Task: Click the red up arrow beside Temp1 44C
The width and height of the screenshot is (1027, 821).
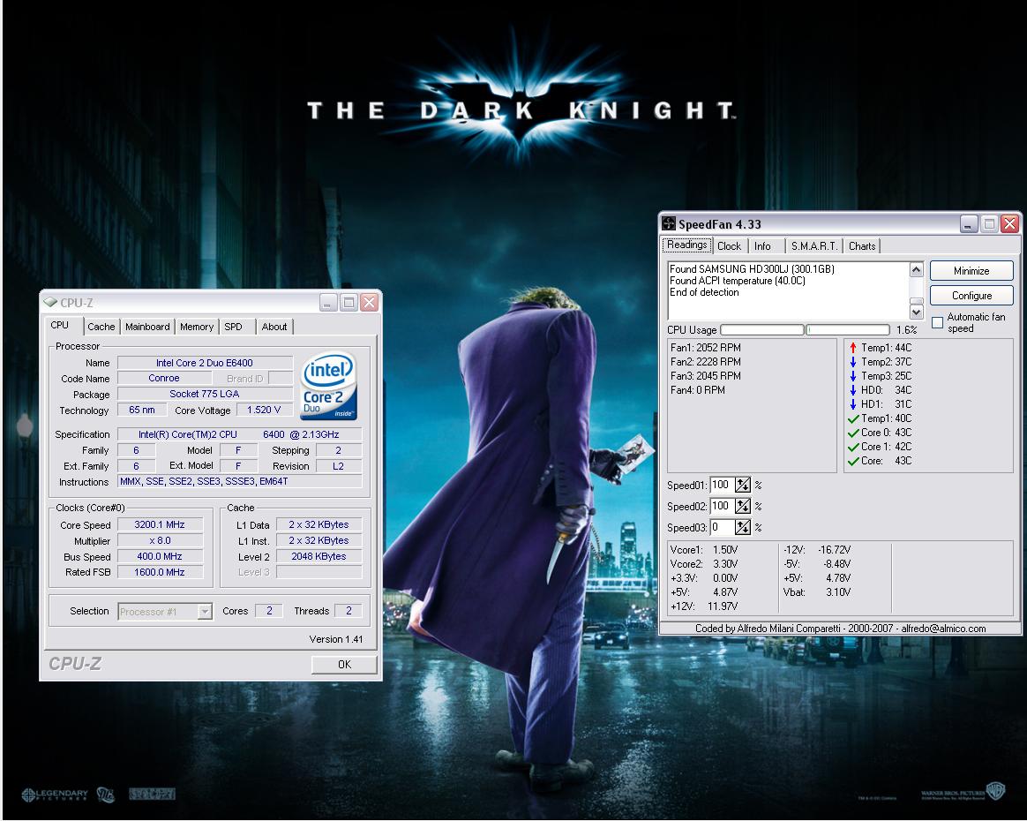Action: 853,348
